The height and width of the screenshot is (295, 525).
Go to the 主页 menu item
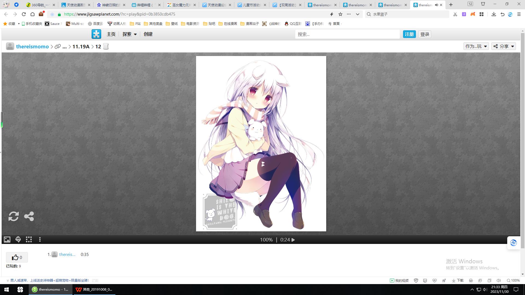[111, 34]
